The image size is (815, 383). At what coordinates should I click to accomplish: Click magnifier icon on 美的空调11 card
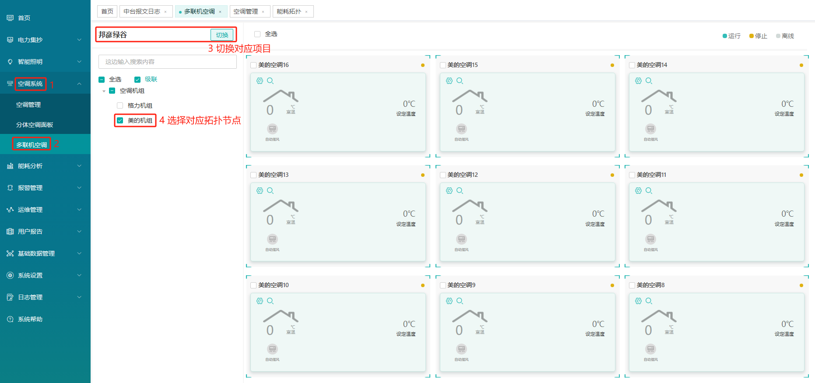(x=649, y=190)
